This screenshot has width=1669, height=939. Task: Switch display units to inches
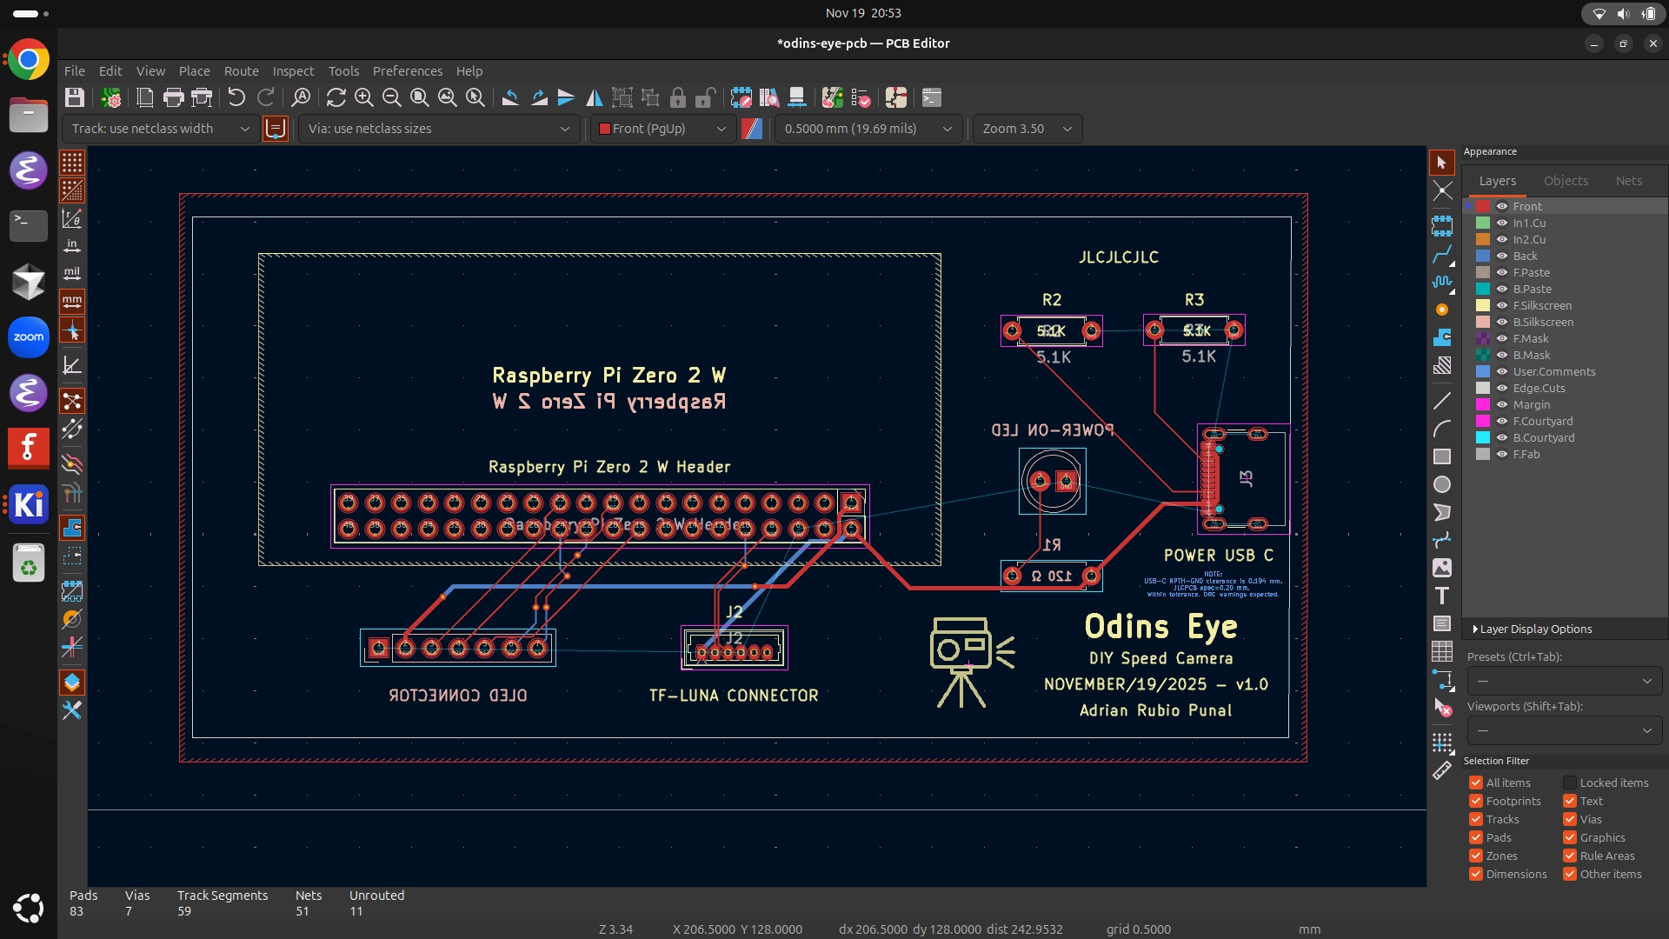(72, 246)
